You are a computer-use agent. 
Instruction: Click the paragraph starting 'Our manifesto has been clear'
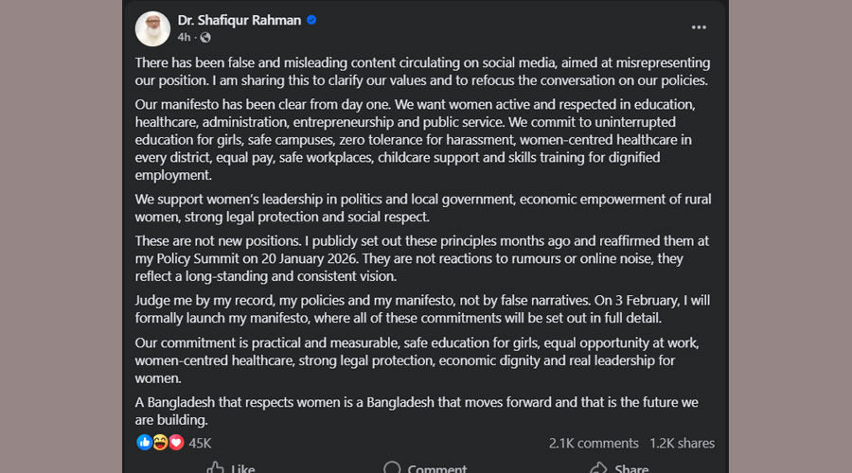(417, 139)
